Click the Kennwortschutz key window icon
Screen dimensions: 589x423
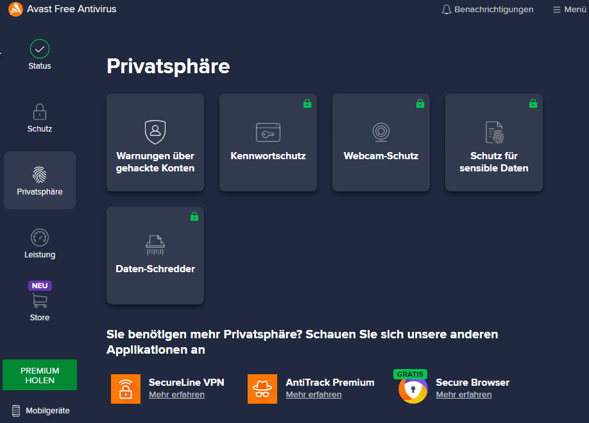[268, 132]
